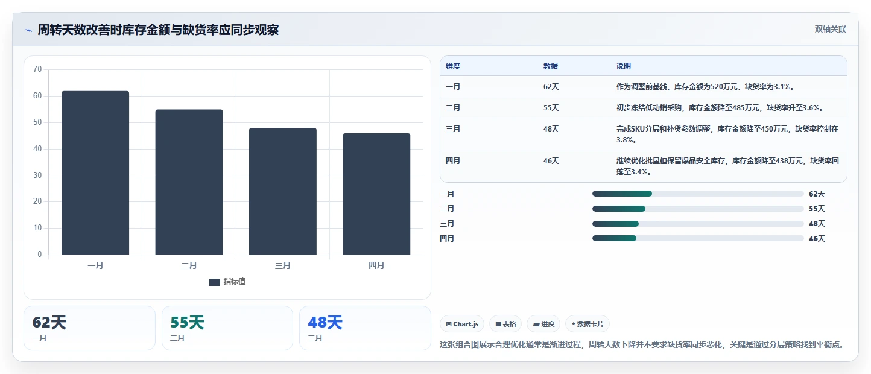Click the 二月 bar in chart
Viewport: 871px width, 374px height.
pos(189,182)
